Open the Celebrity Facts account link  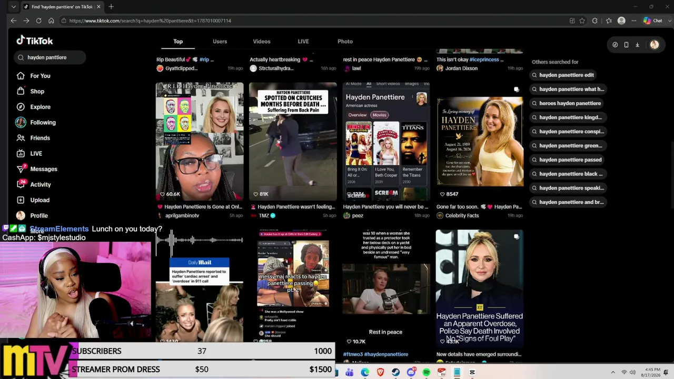pyautogui.click(x=462, y=216)
